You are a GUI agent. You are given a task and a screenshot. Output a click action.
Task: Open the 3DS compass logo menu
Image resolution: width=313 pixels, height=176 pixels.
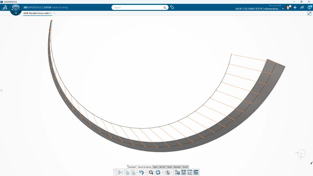[5, 7]
